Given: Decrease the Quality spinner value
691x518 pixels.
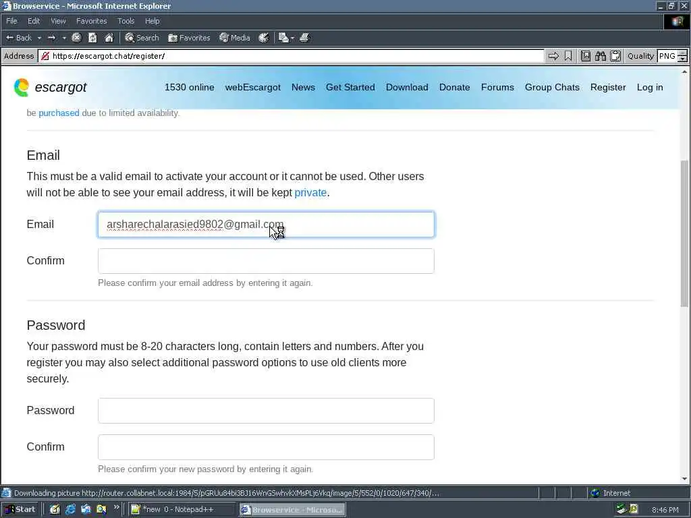Looking at the screenshot, I should pos(683,59).
